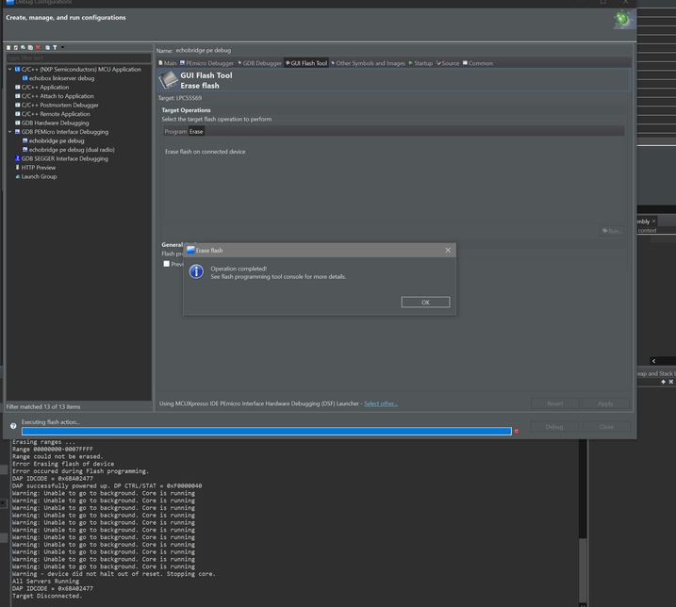This screenshot has height=607, width=676.
Task: Delete selected launch configuration with red X
Action: pyautogui.click(x=38, y=47)
